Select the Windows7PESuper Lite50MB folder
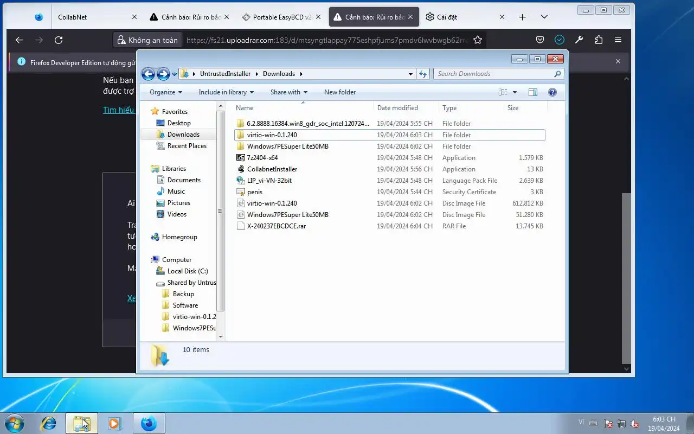Screen dimensions: 694x434 (x=389, y=146)
